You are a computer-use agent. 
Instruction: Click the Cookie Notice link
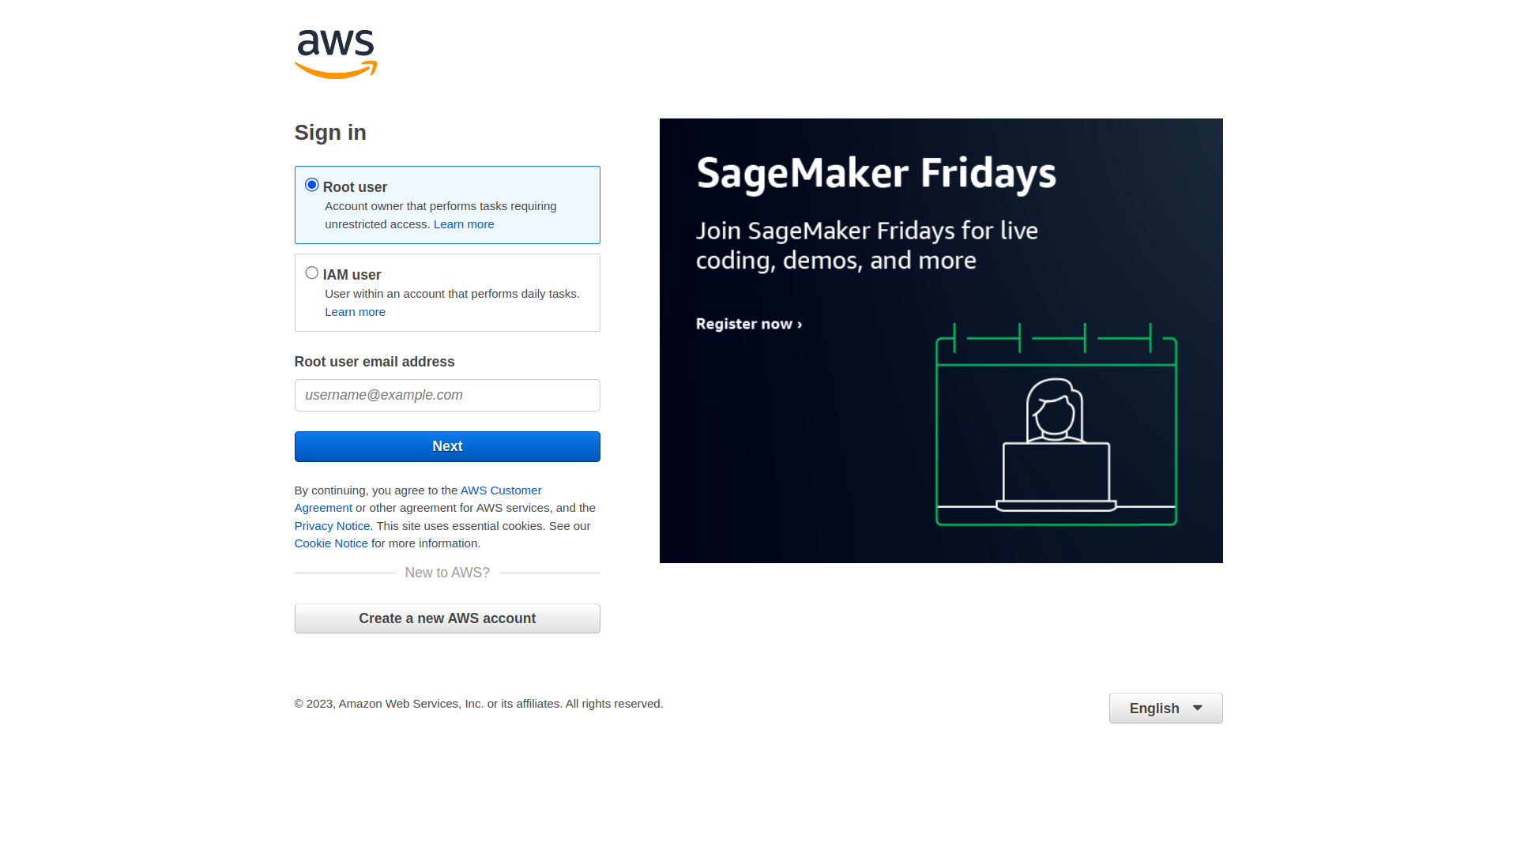point(330,543)
